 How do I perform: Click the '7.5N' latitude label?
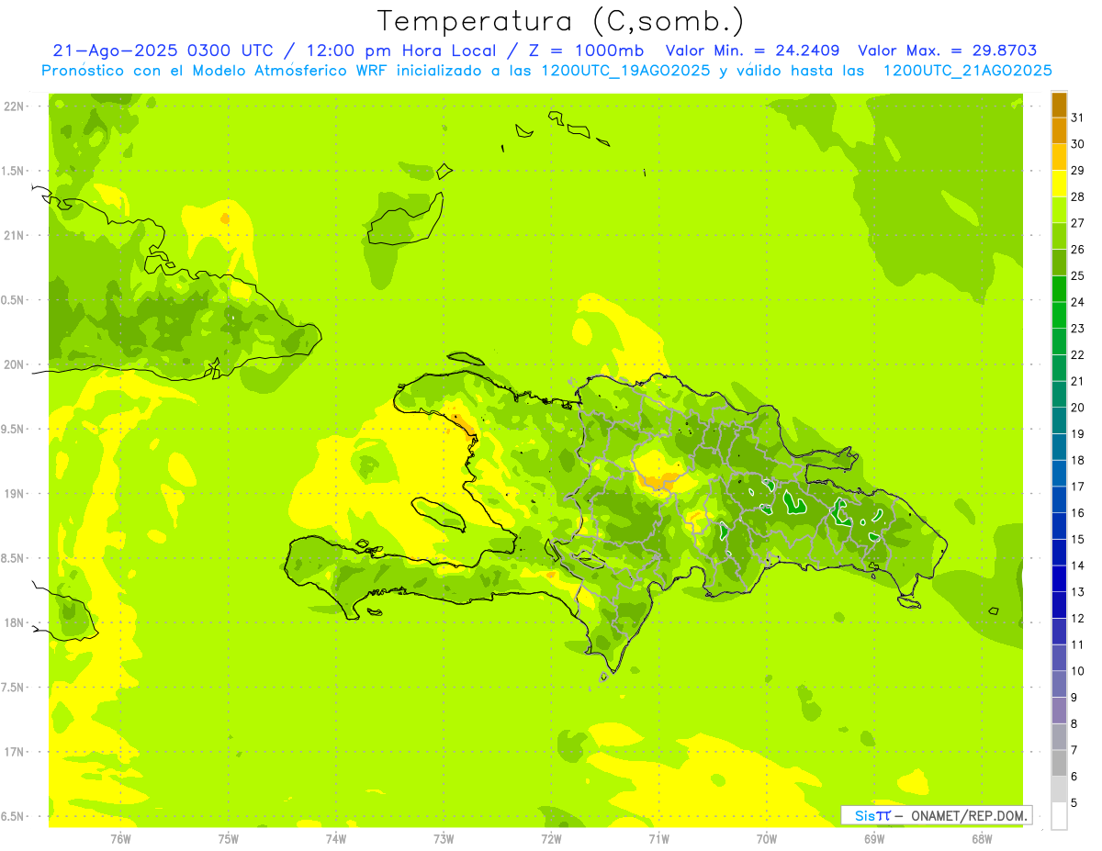14,688
